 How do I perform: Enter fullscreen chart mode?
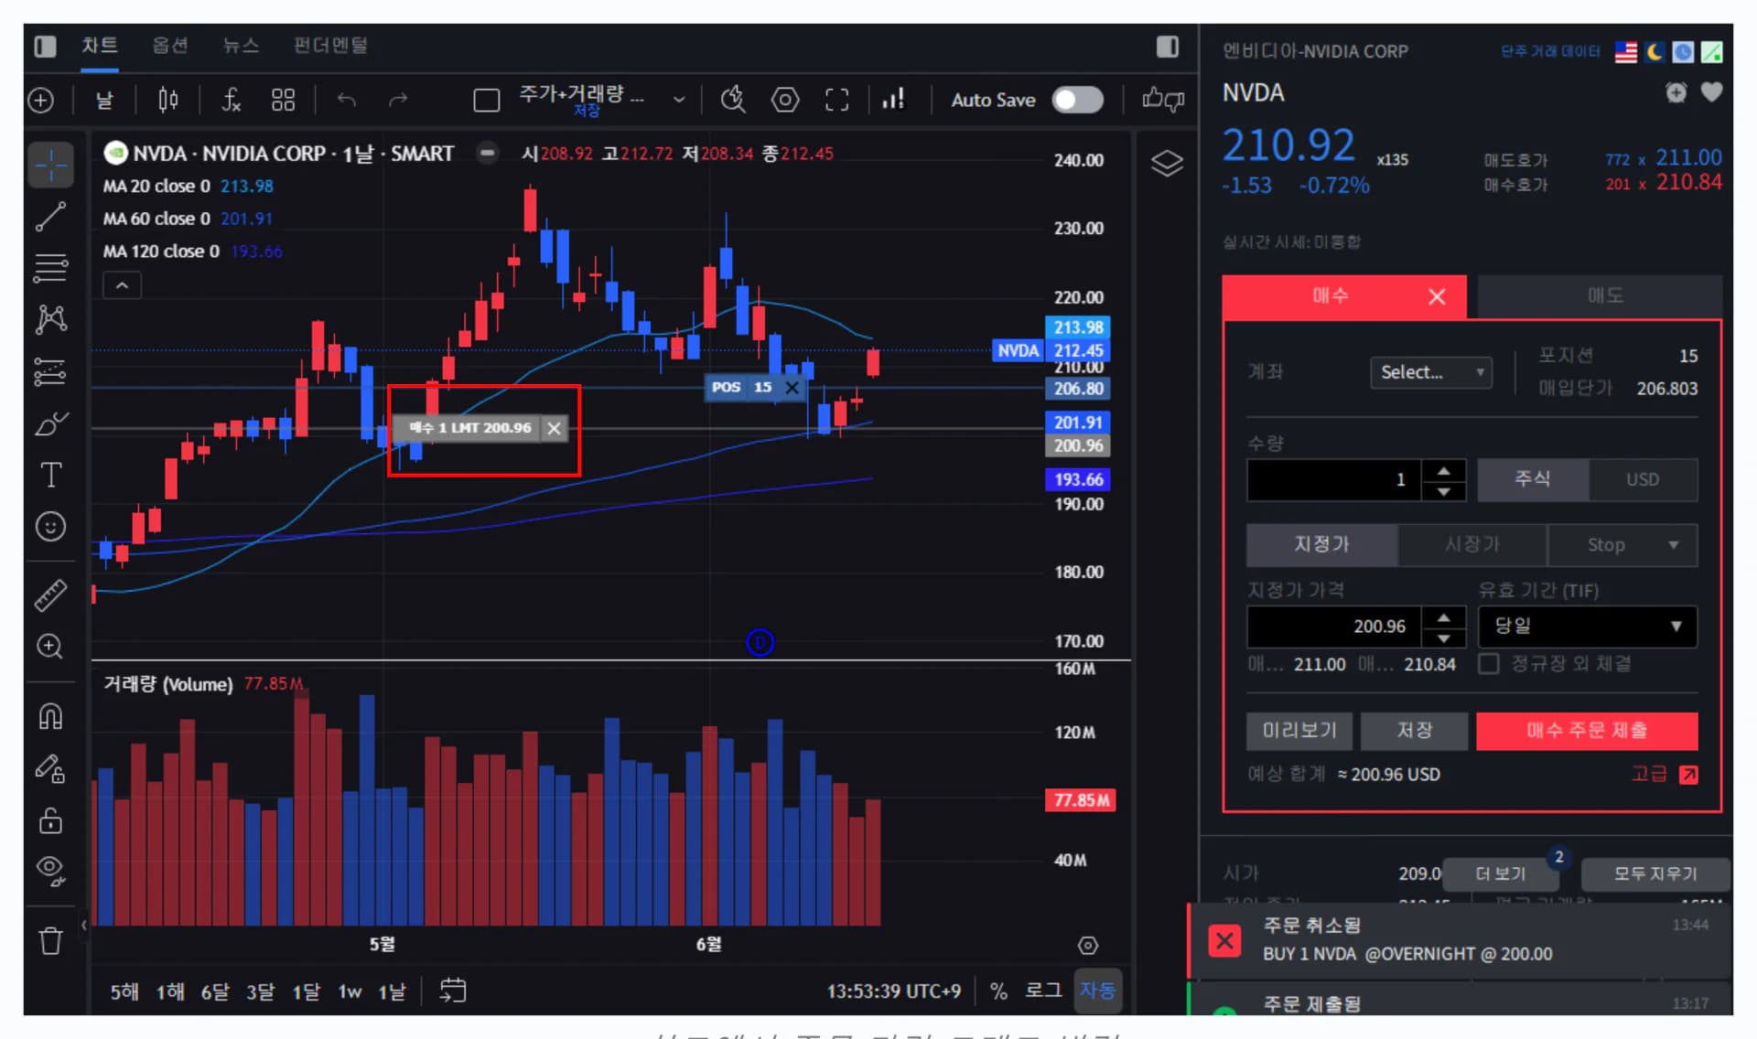point(836,100)
